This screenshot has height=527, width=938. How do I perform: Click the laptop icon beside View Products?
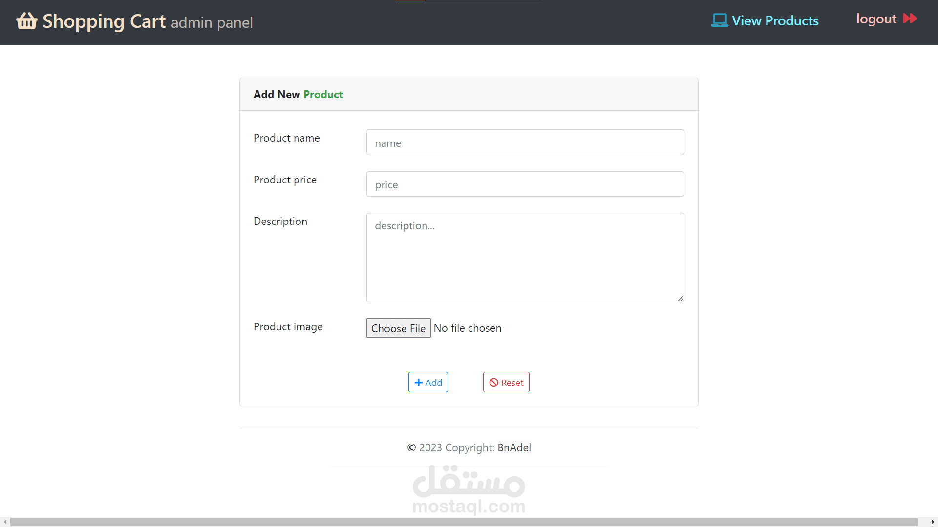click(x=719, y=20)
